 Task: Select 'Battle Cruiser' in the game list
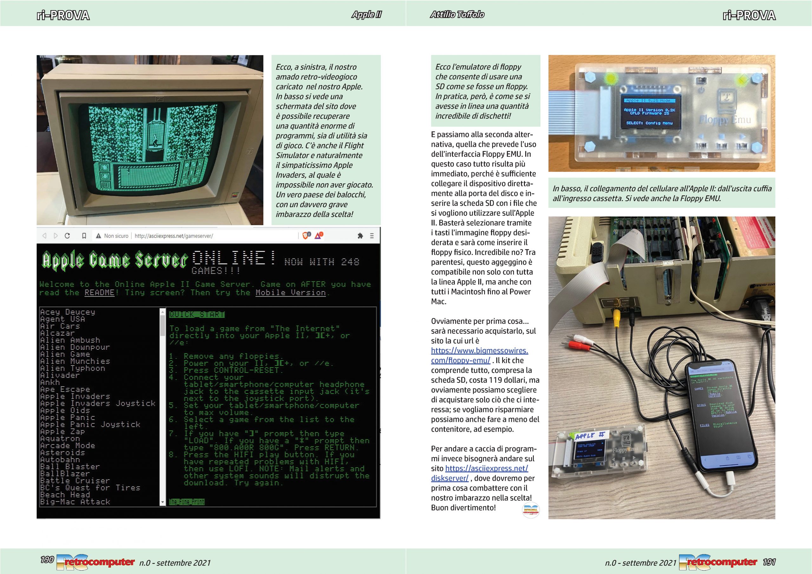point(75,481)
